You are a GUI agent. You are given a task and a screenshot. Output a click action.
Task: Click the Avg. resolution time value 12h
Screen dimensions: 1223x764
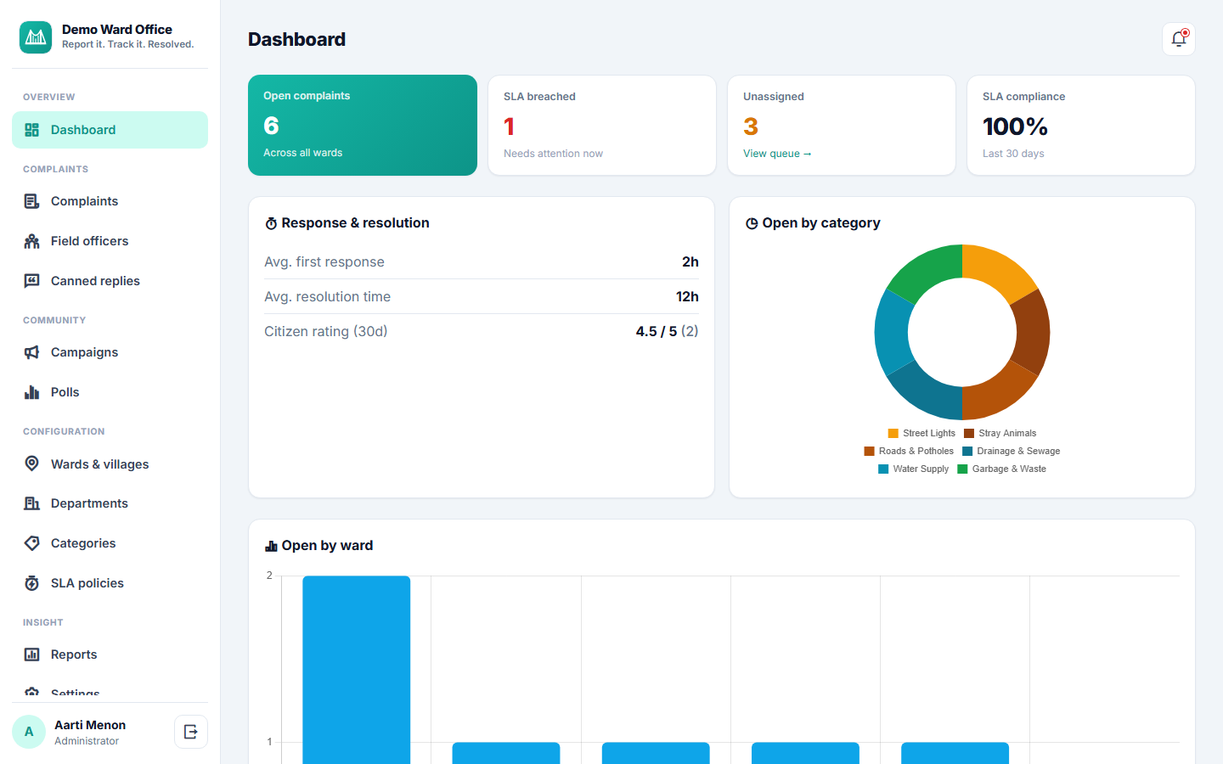click(687, 296)
